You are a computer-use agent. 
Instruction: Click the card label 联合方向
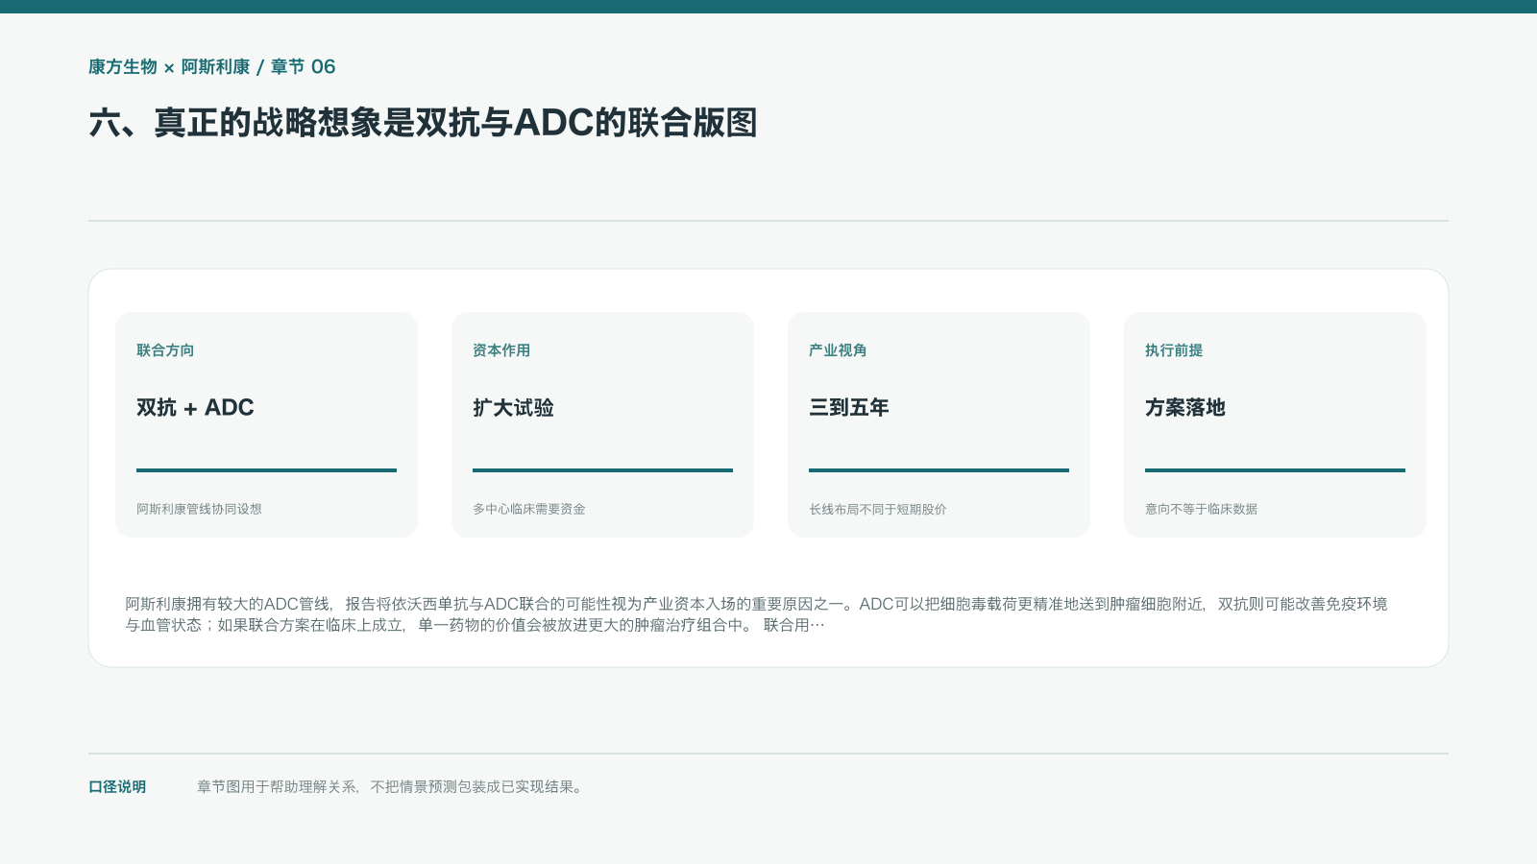[165, 350]
